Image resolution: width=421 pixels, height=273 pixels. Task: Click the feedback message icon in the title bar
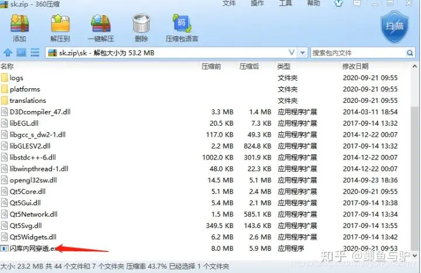[x=357, y=4]
